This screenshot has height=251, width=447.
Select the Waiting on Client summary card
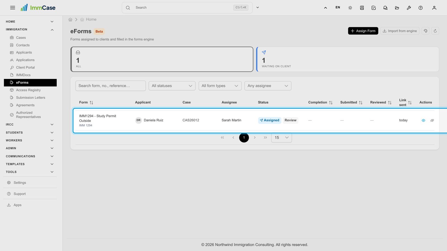(348, 59)
